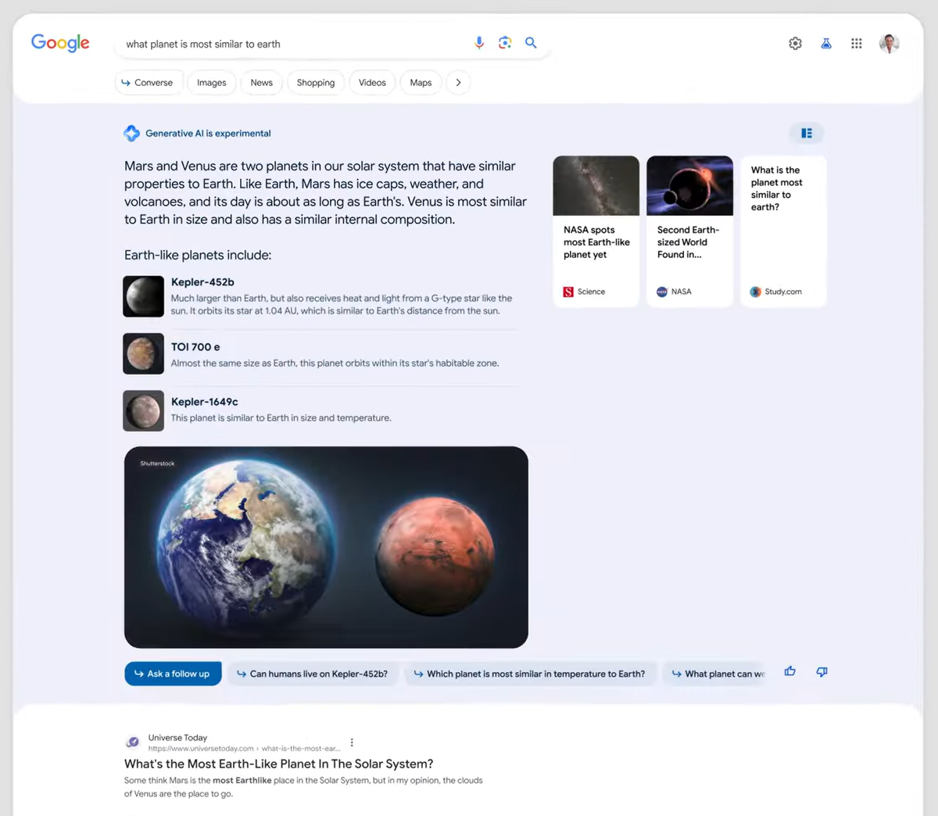The width and height of the screenshot is (938, 816).
Task: Click the Science source logo icon
Action: (568, 292)
